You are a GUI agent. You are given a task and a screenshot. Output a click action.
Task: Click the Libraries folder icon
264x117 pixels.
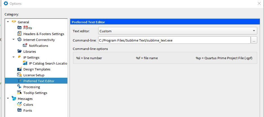[x=19, y=51]
